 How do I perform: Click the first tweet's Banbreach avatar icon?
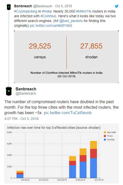pyautogui.click(x=9, y=7)
